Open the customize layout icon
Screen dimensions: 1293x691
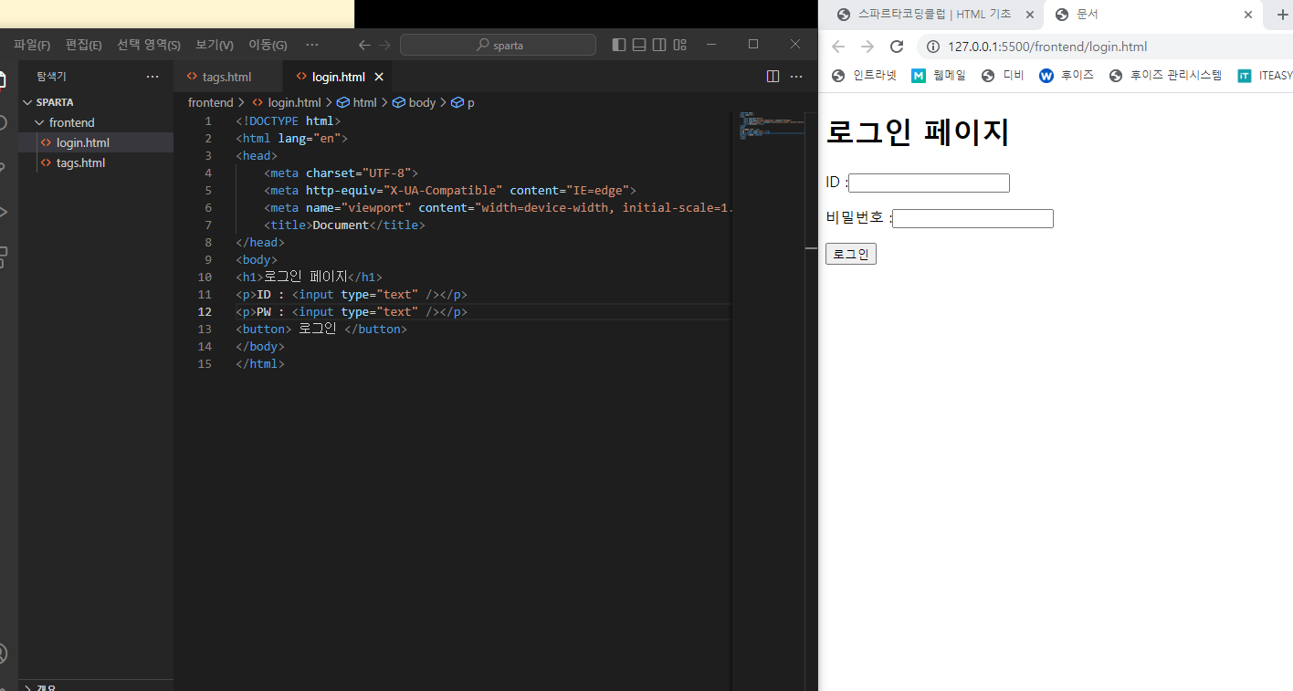679,45
